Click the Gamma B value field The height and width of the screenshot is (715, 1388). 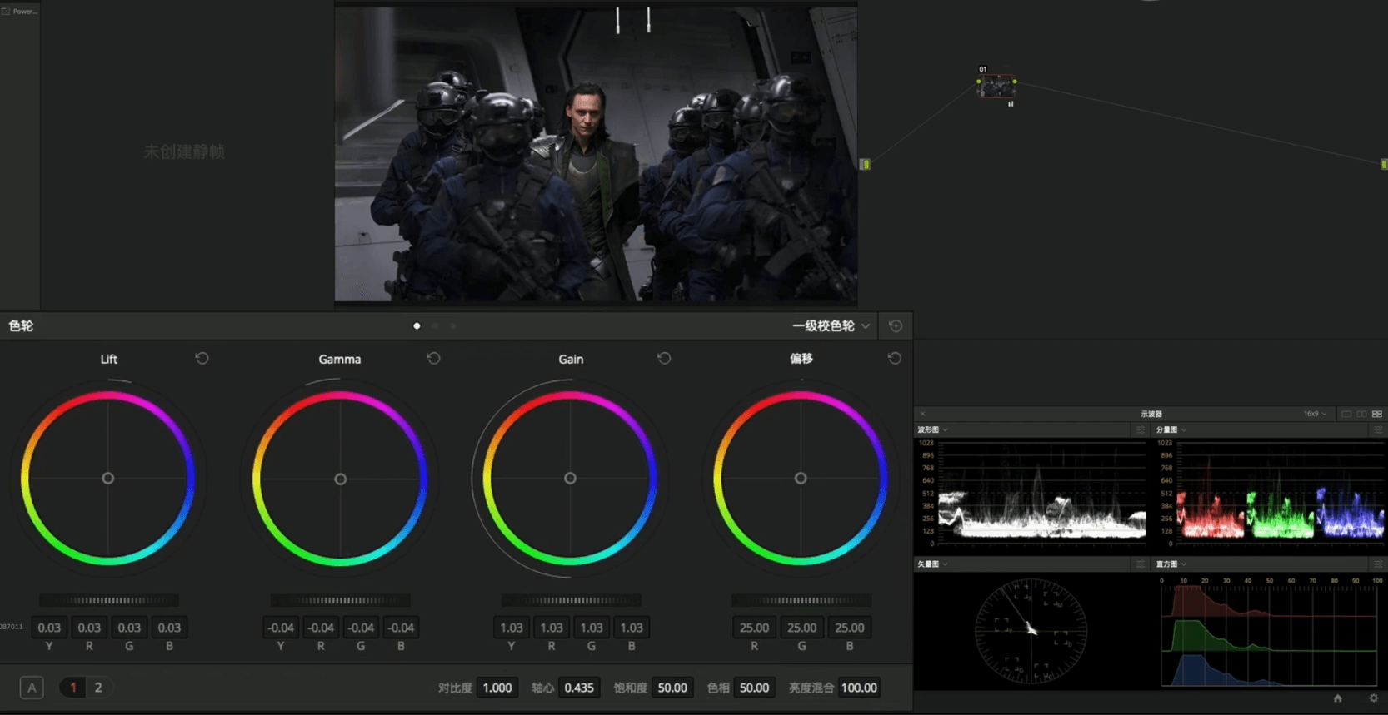[401, 628]
